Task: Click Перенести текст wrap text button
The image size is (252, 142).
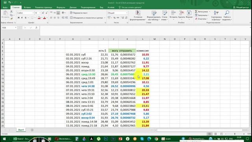Action: pos(79,13)
